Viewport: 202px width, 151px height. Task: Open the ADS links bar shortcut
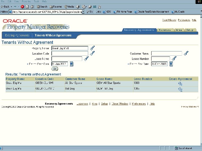107,12
